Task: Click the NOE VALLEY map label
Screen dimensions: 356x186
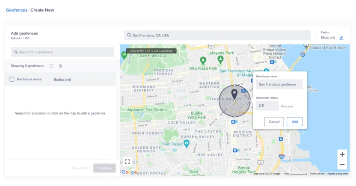Action: pyautogui.click(x=210, y=155)
